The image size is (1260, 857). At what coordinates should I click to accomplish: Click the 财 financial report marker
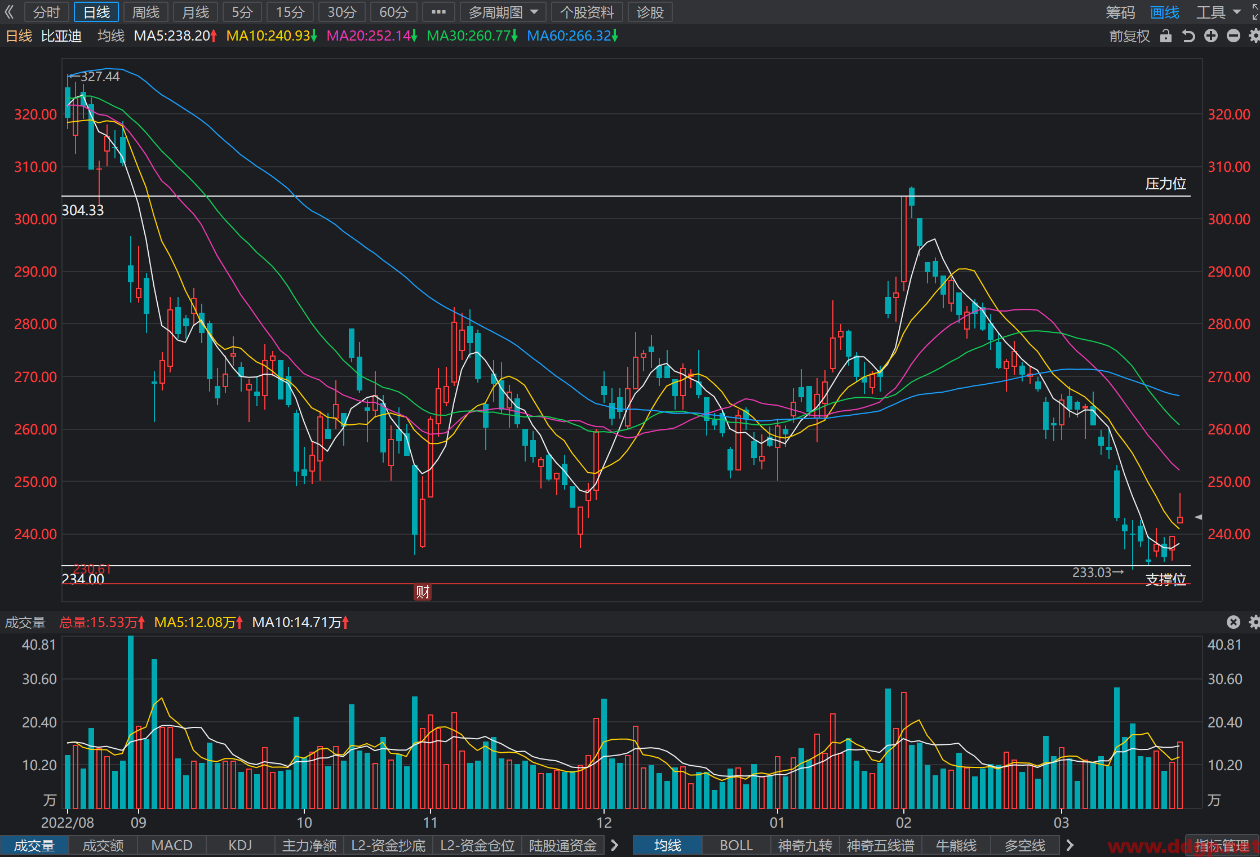pos(423,592)
